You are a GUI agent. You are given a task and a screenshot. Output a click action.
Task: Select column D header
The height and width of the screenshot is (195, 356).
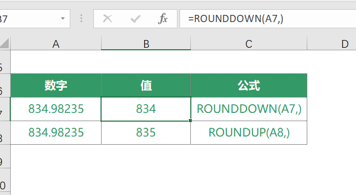pos(332,44)
